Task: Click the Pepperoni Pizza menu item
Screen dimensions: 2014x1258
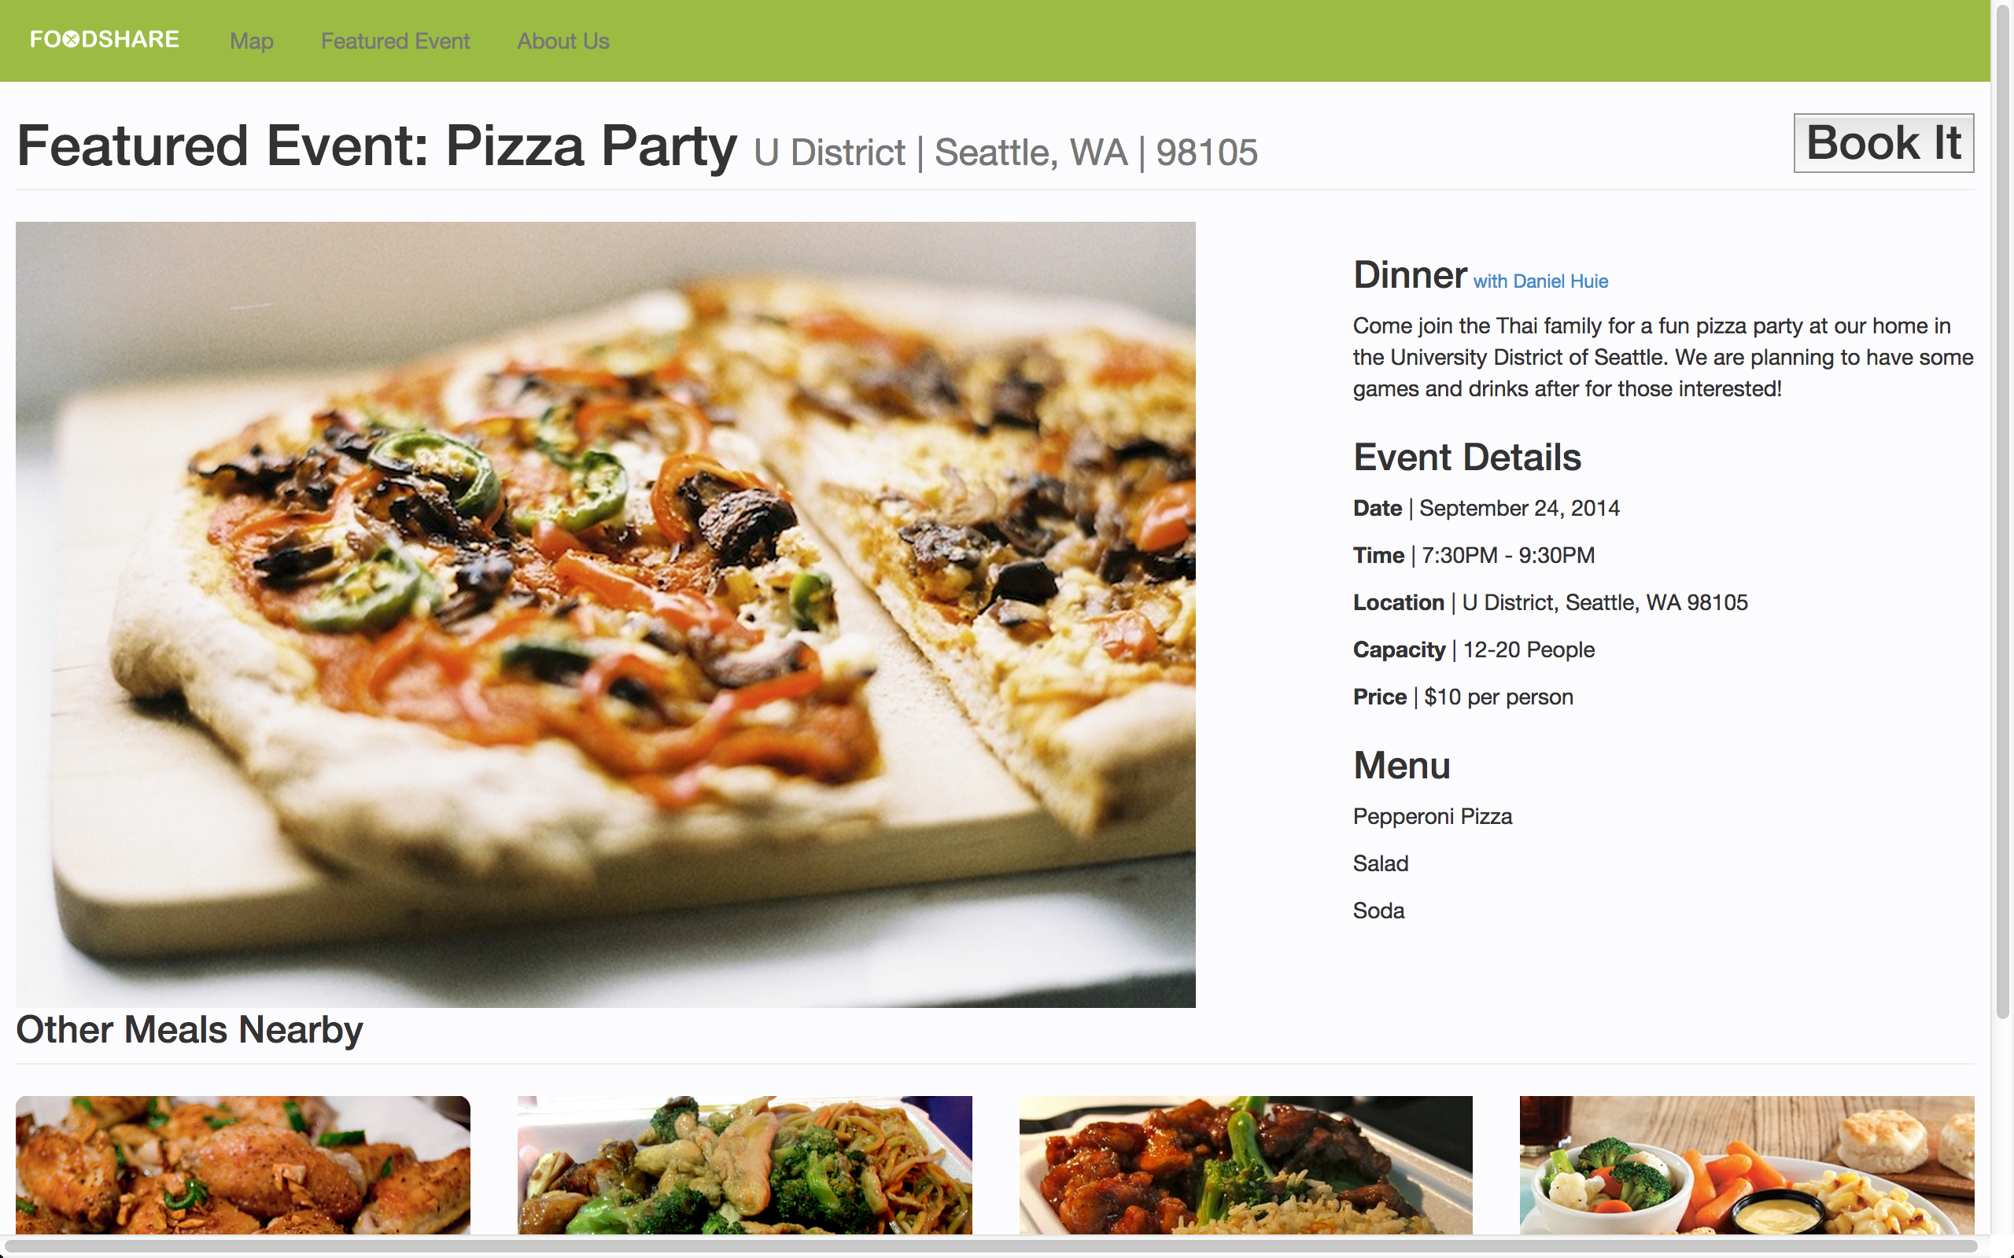Action: pos(1433,816)
